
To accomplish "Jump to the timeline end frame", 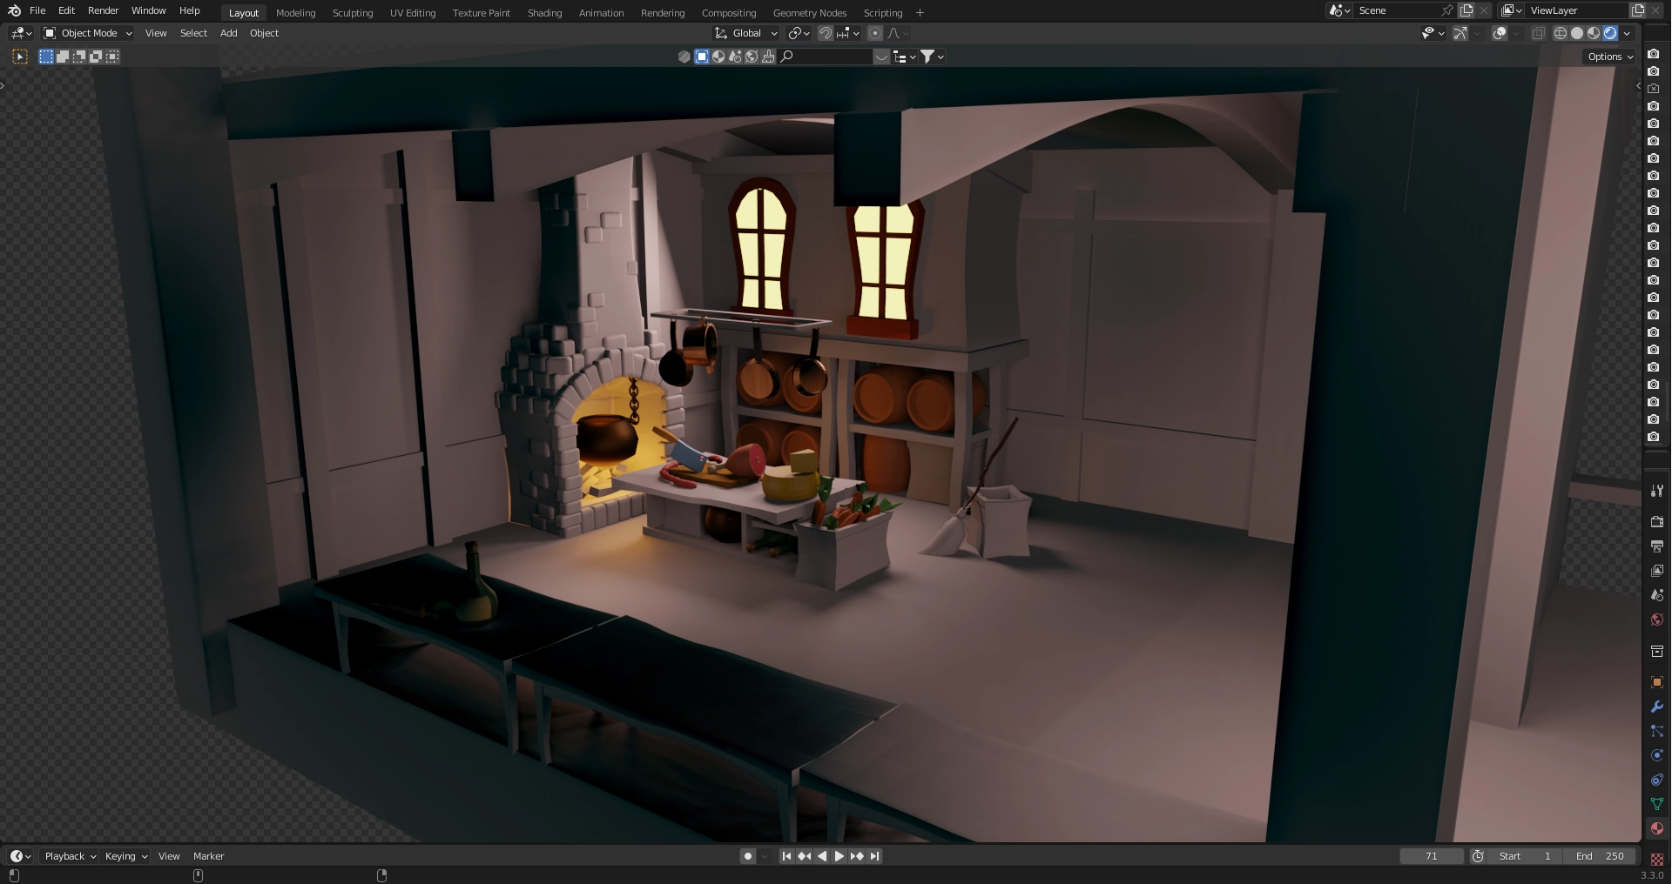I will coord(875,856).
